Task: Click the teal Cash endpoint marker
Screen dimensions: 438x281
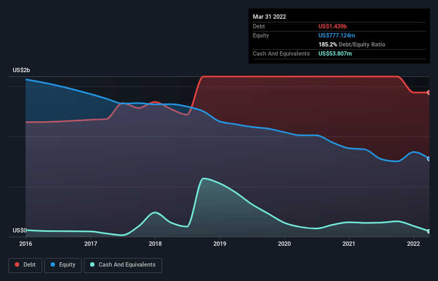Action: [x=429, y=231]
